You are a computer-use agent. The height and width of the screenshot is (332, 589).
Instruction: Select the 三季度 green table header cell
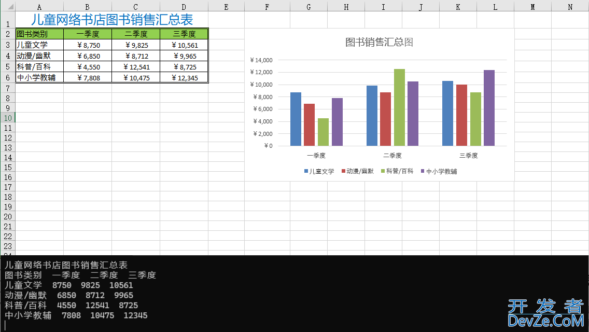click(x=184, y=34)
